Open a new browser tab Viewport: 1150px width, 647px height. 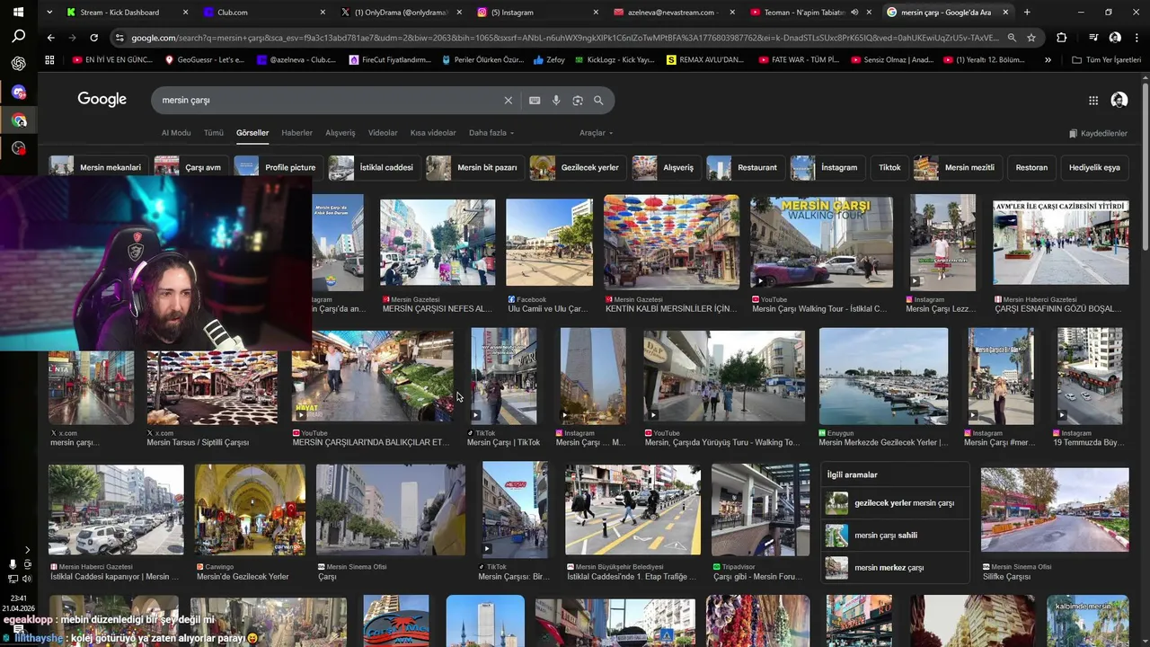(x=1027, y=13)
